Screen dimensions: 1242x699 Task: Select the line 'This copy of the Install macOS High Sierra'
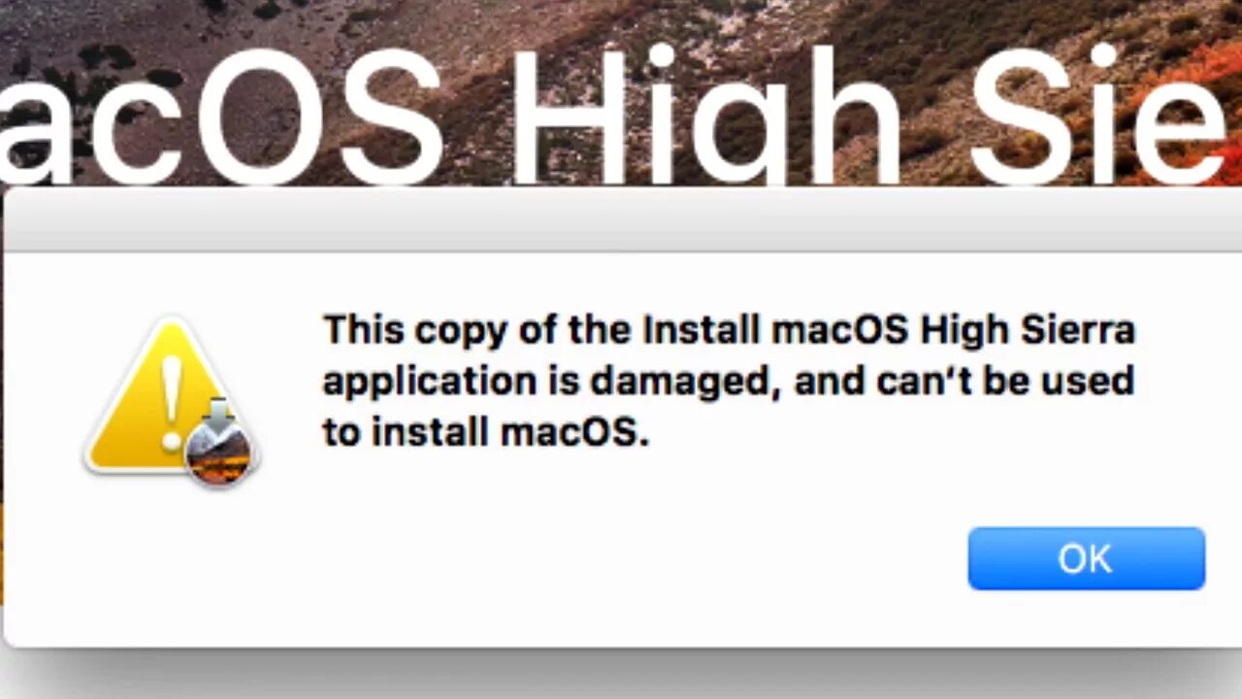[729, 332]
